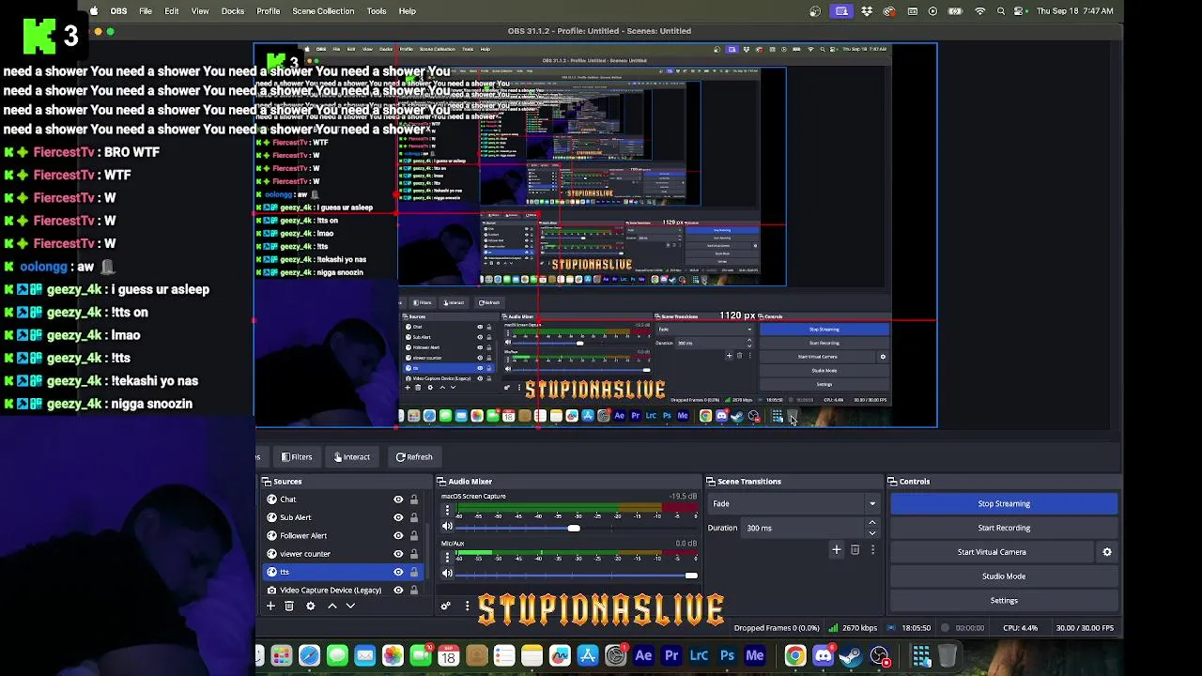Adjust the Mic/Aux volume slider

tap(691, 575)
